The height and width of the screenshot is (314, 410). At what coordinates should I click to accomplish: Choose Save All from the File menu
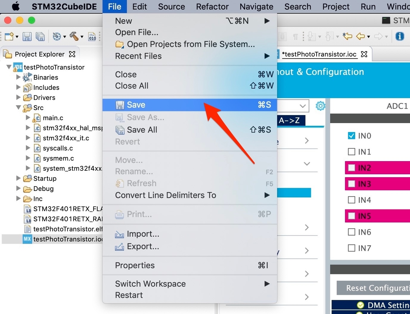point(190,130)
